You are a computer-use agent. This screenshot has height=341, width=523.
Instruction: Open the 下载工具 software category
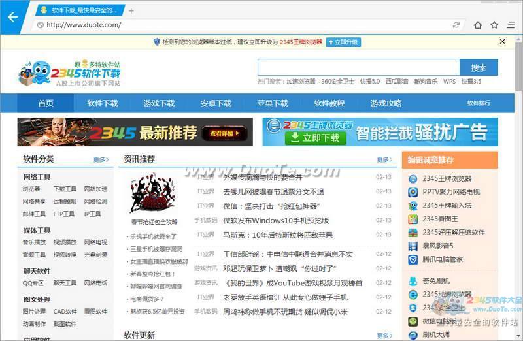(65, 189)
